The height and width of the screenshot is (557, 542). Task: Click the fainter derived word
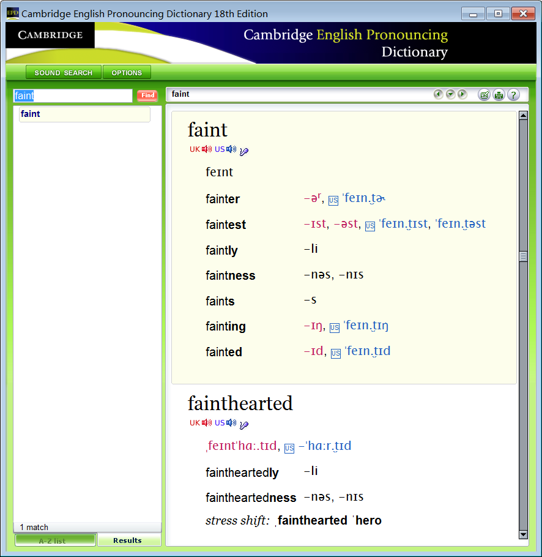click(x=223, y=199)
